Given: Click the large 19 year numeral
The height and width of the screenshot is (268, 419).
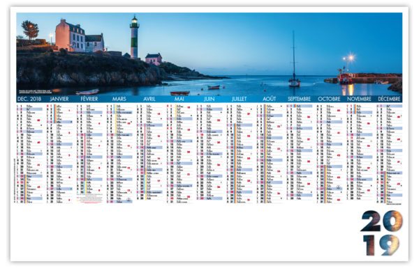Looking at the screenshot, I should point(381,245).
